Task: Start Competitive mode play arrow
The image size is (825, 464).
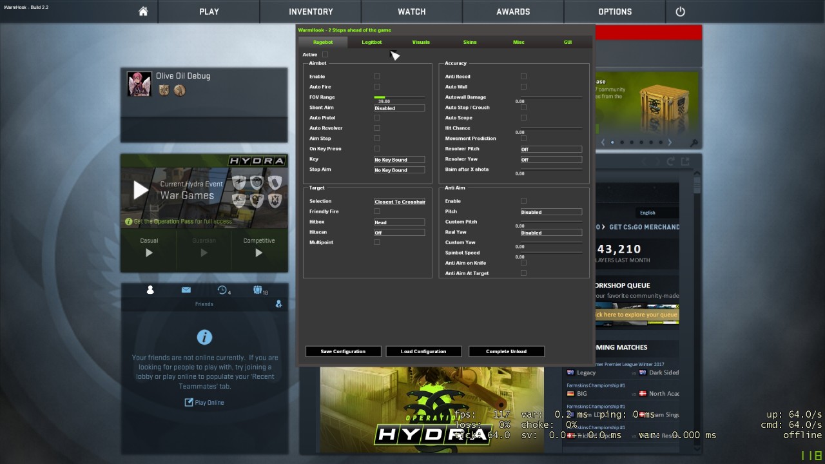Action: click(258, 253)
